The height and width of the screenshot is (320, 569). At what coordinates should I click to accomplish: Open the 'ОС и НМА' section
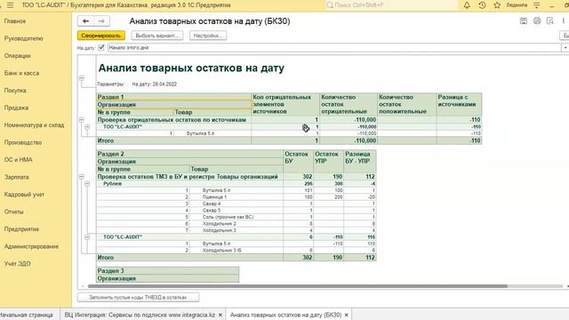coord(18,160)
